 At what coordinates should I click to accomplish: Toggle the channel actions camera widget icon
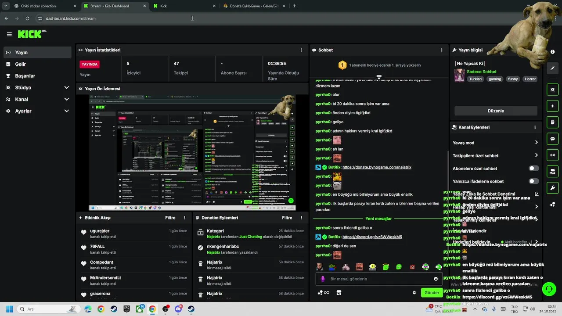pyautogui.click(x=552, y=171)
